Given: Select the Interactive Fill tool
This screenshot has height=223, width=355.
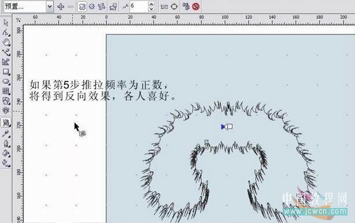Looking at the screenshot, I should 6,163.
